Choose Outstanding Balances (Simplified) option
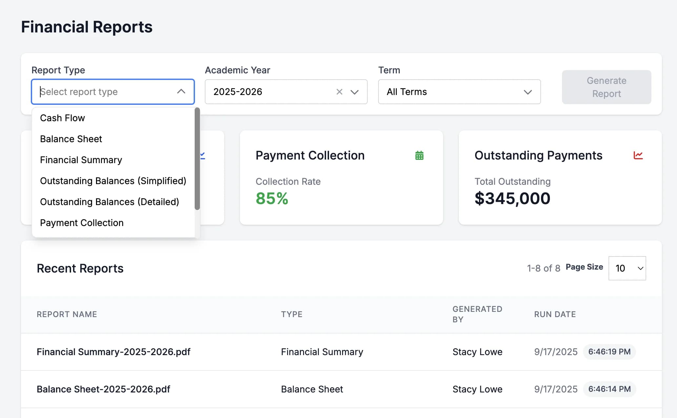Screen dimensions: 677x418 coord(113,181)
